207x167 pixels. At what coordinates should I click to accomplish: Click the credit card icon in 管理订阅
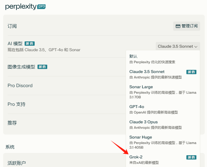[178, 26]
